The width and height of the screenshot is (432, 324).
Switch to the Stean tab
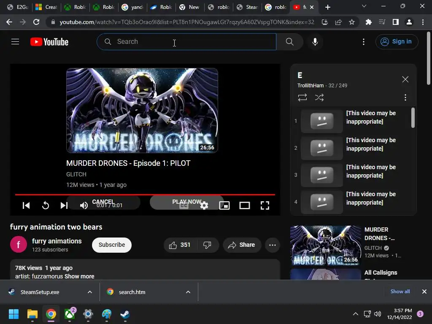247,7
